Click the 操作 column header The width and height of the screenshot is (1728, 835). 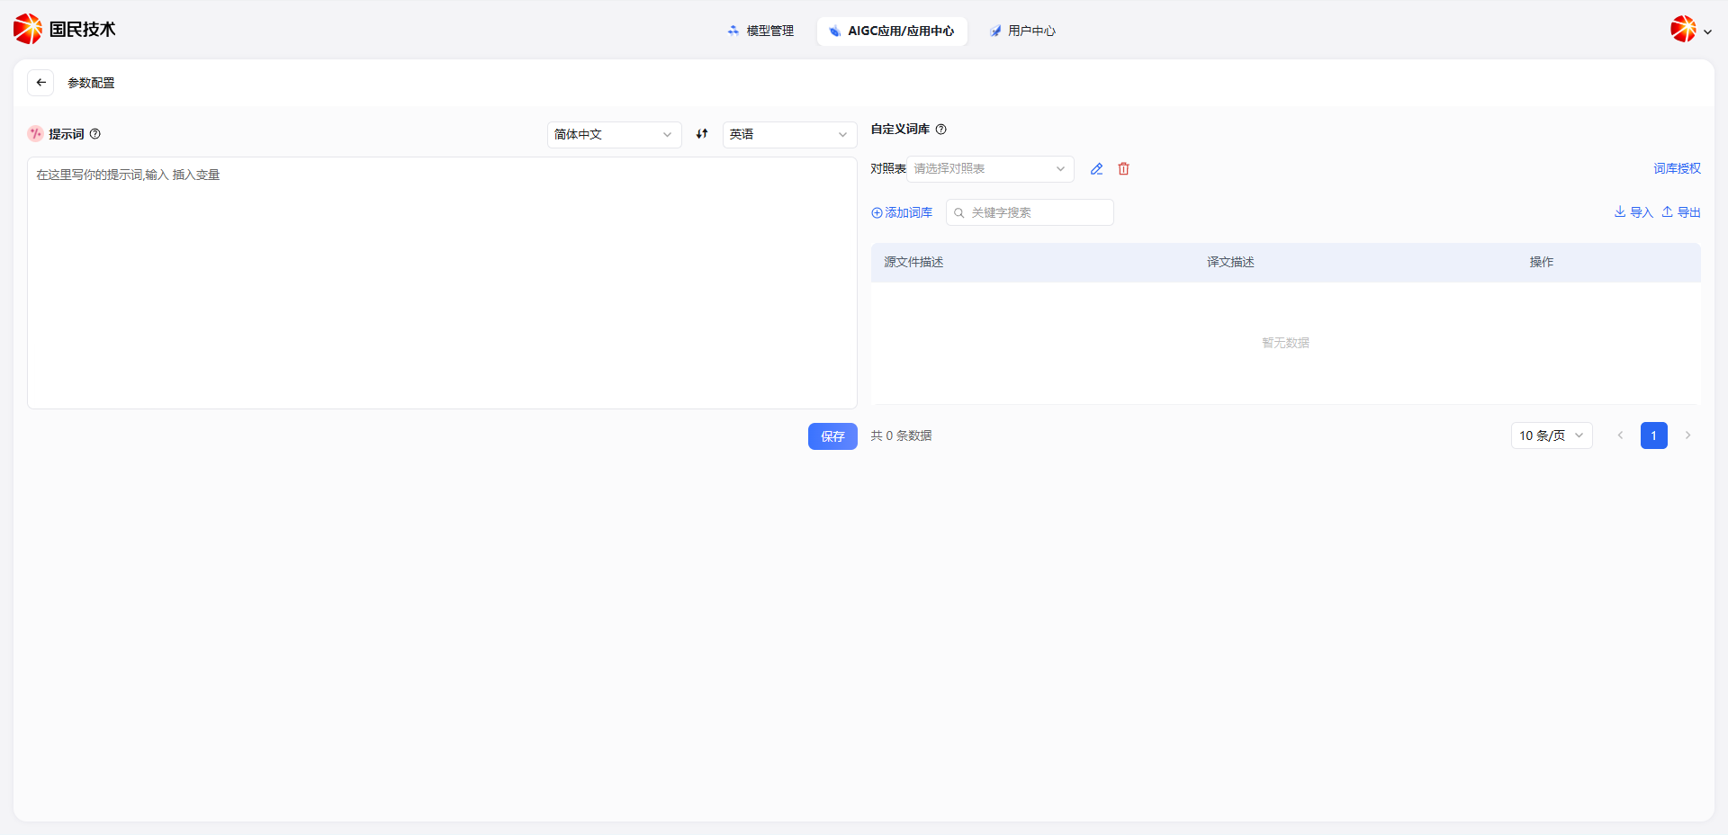pyautogui.click(x=1542, y=263)
